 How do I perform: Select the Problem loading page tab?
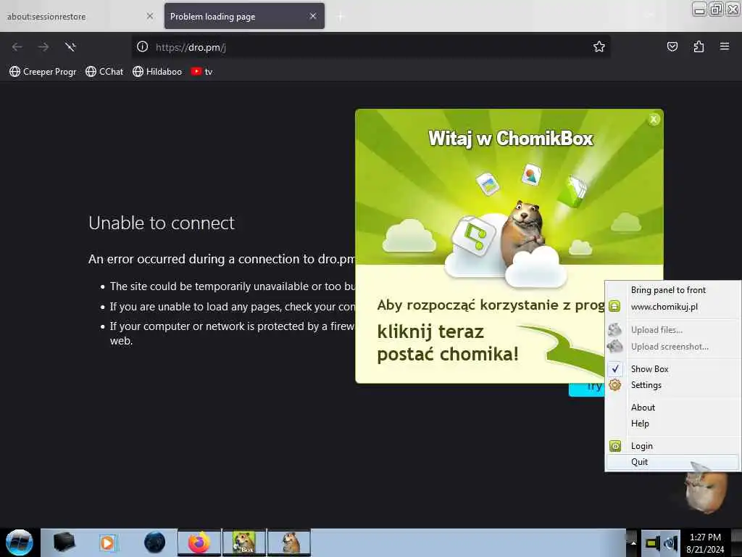pyautogui.click(x=244, y=17)
